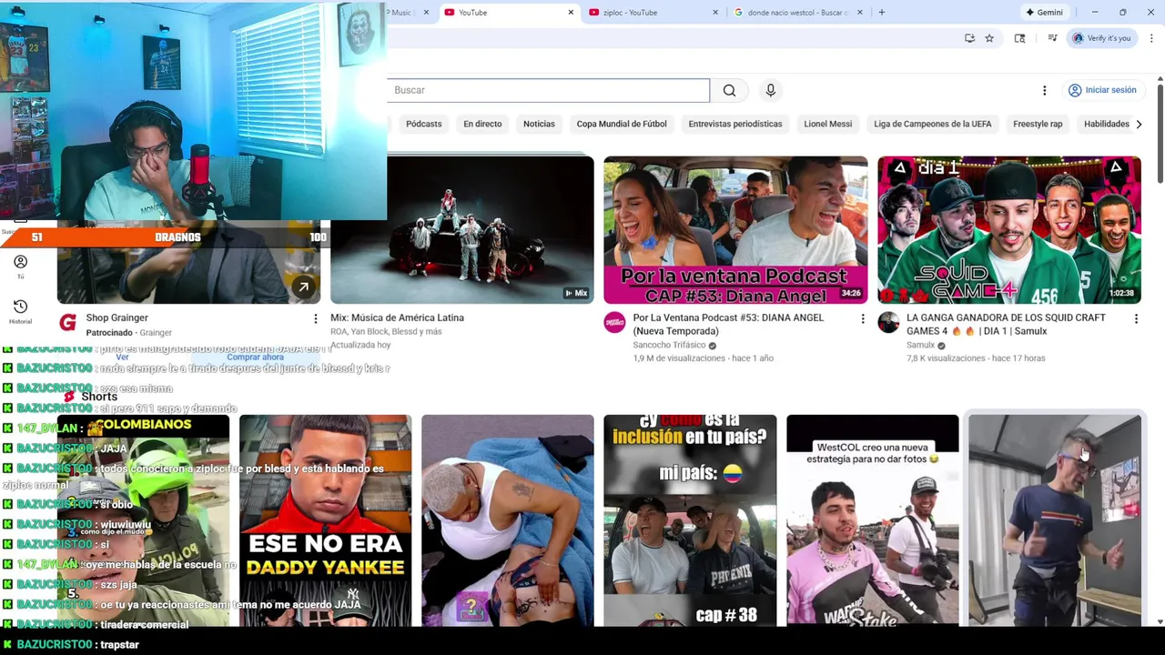
Task: Open tattoo session short thumbnail
Action: pos(507,520)
